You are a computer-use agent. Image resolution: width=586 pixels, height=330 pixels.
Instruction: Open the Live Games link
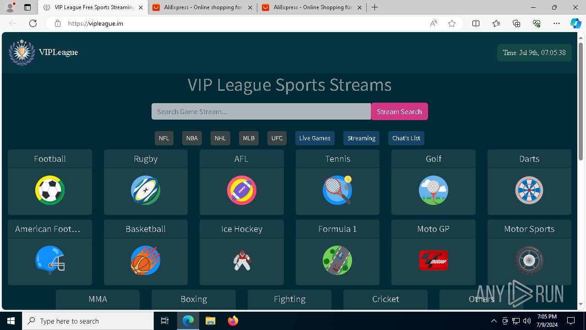(315, 138)
